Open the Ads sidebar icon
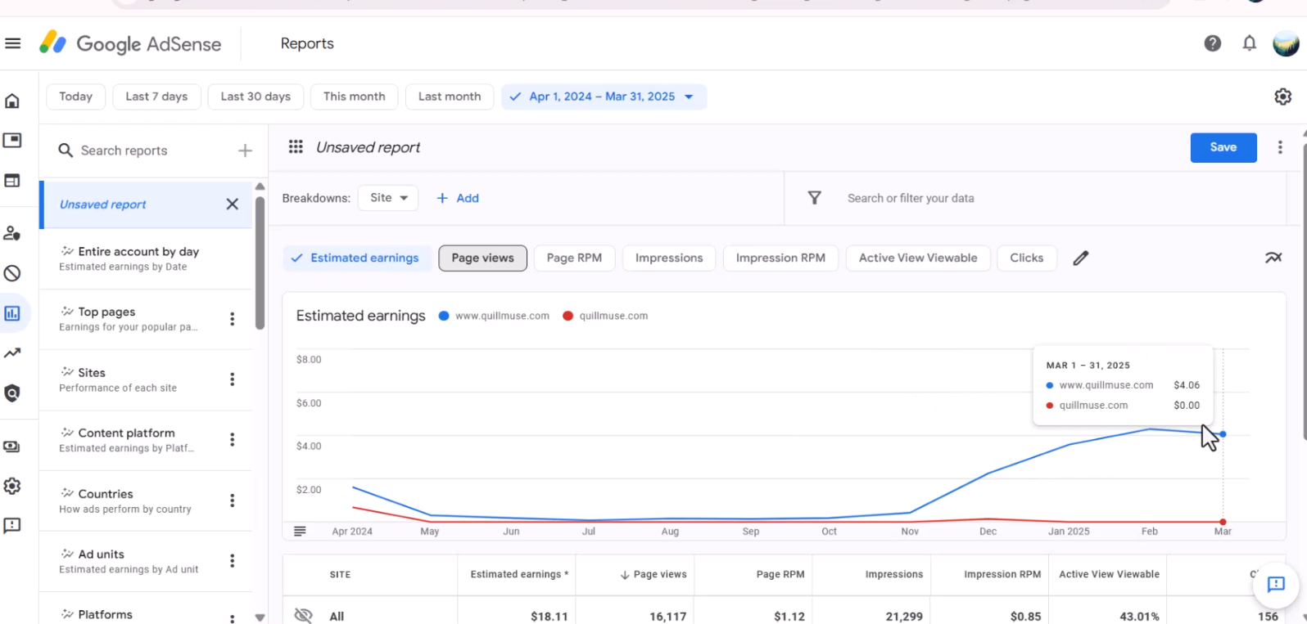Image resolution: width=1307 pixels, height=624 pixels. (x=12, y=141)
